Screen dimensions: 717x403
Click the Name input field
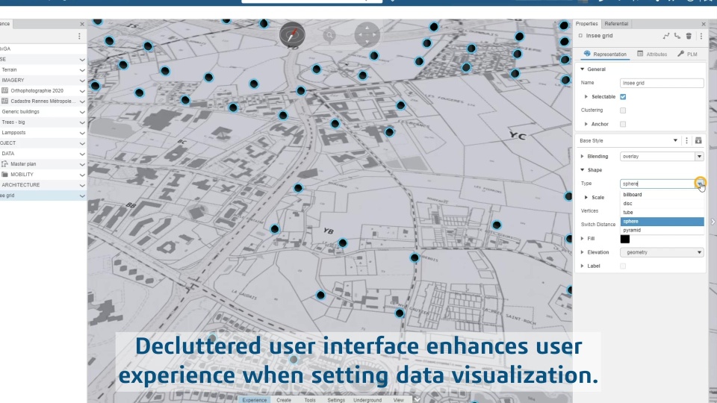point(662,83)
